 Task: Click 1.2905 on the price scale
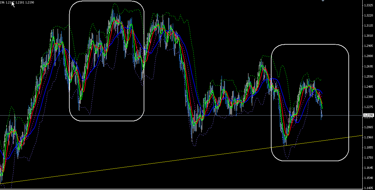coord(369,46)
